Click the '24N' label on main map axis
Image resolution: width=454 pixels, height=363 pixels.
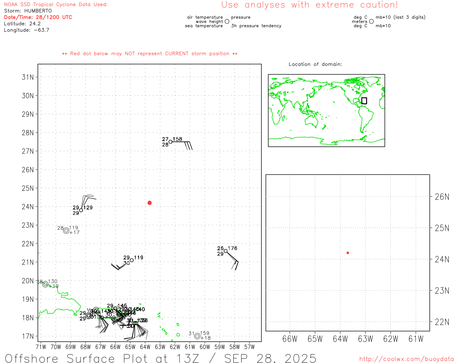(28, 207)
